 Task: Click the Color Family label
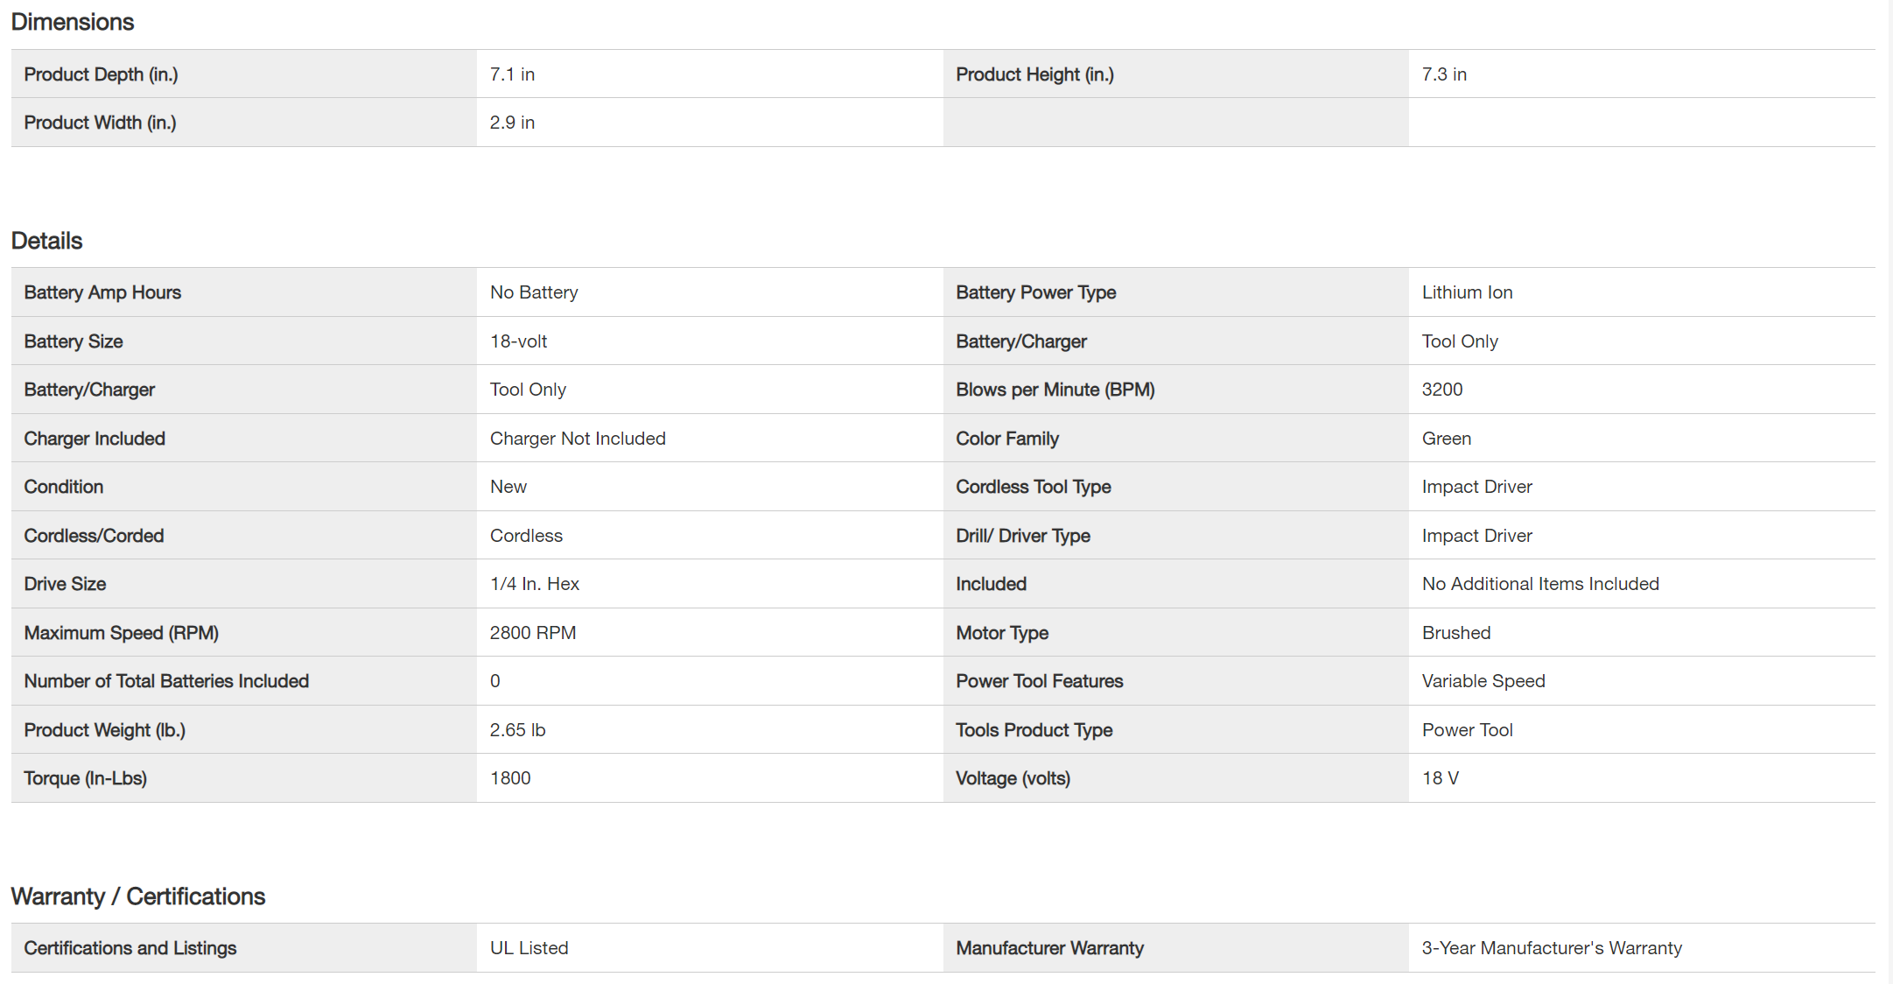[x=1006, y=439]
